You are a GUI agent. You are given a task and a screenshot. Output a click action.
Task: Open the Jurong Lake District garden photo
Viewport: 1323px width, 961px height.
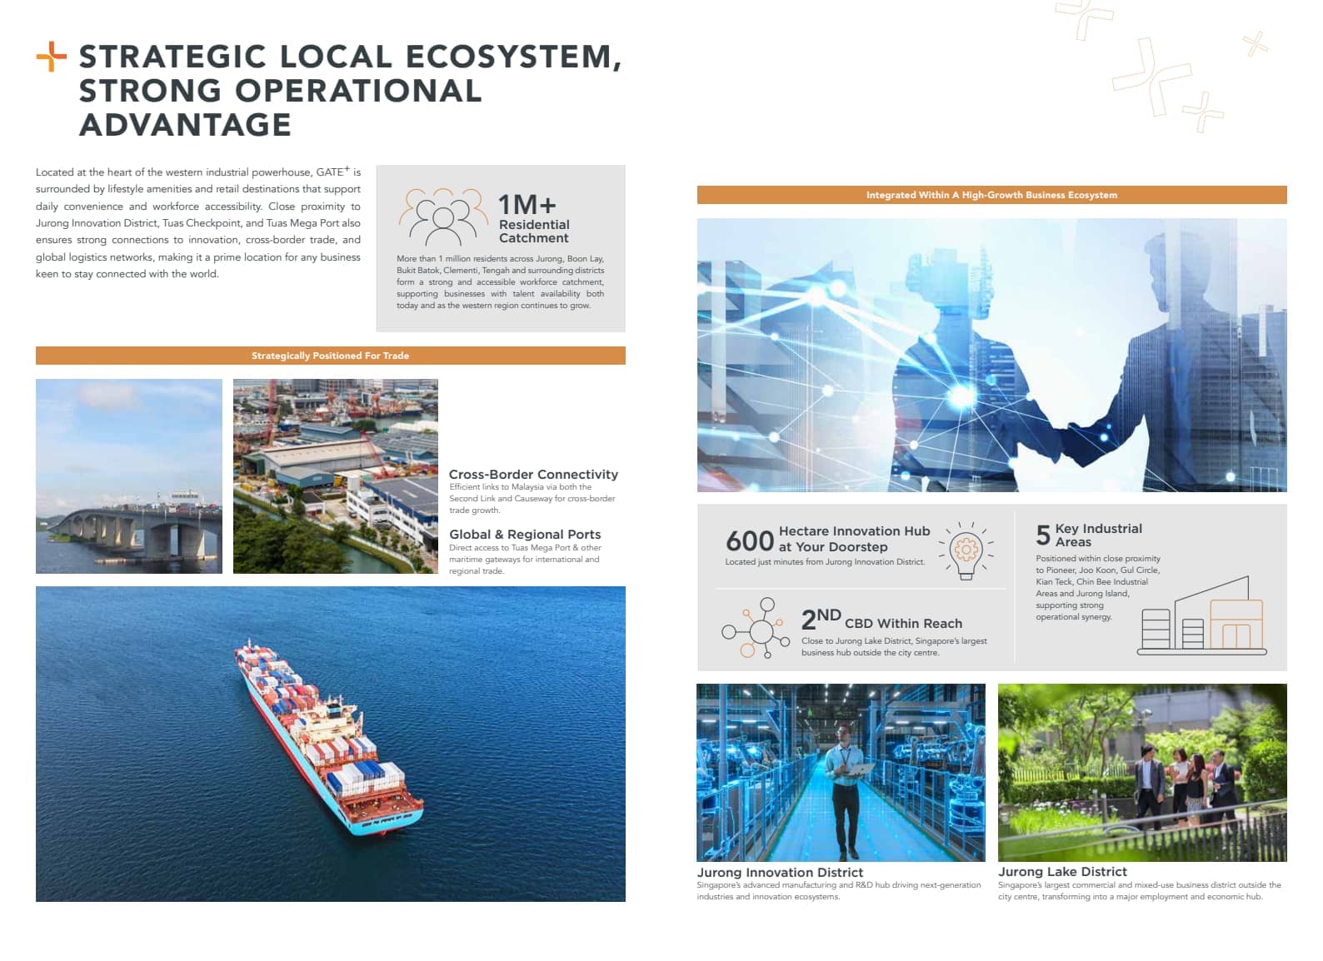pyautogui.click(x=1142, y=773)
